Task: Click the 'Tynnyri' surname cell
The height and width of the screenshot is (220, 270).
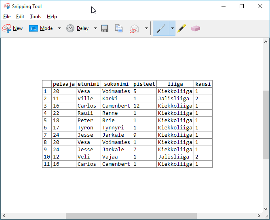Action: (x=116, y=128)
